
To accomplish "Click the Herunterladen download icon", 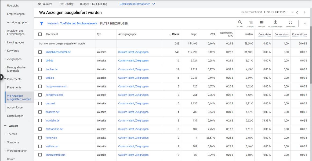I will [275, 22].
